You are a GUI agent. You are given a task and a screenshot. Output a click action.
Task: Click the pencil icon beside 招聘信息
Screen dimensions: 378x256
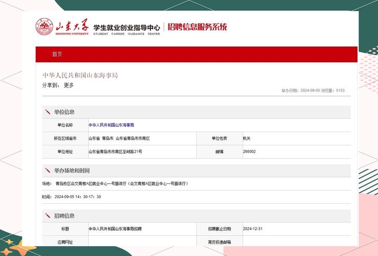[48, 216]
